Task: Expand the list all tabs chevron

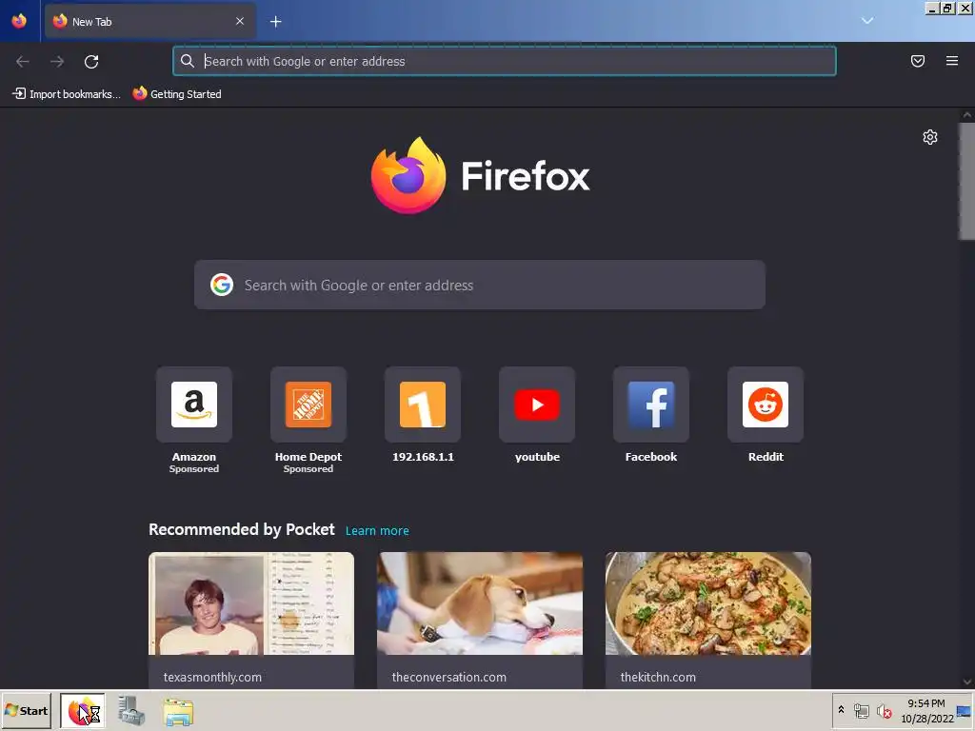Action: (x=867, y=21)
